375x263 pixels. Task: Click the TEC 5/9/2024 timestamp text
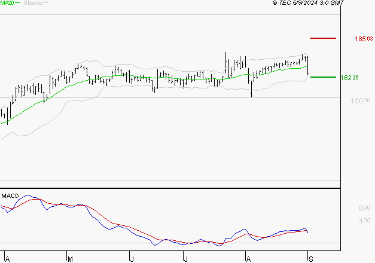pos(308,3)
